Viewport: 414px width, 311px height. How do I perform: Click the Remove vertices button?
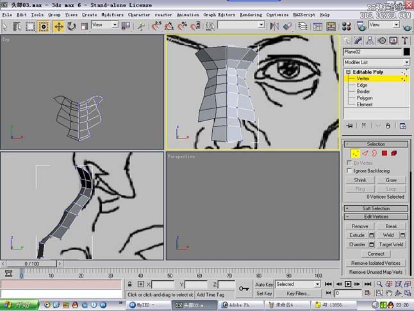pos(360,226)
